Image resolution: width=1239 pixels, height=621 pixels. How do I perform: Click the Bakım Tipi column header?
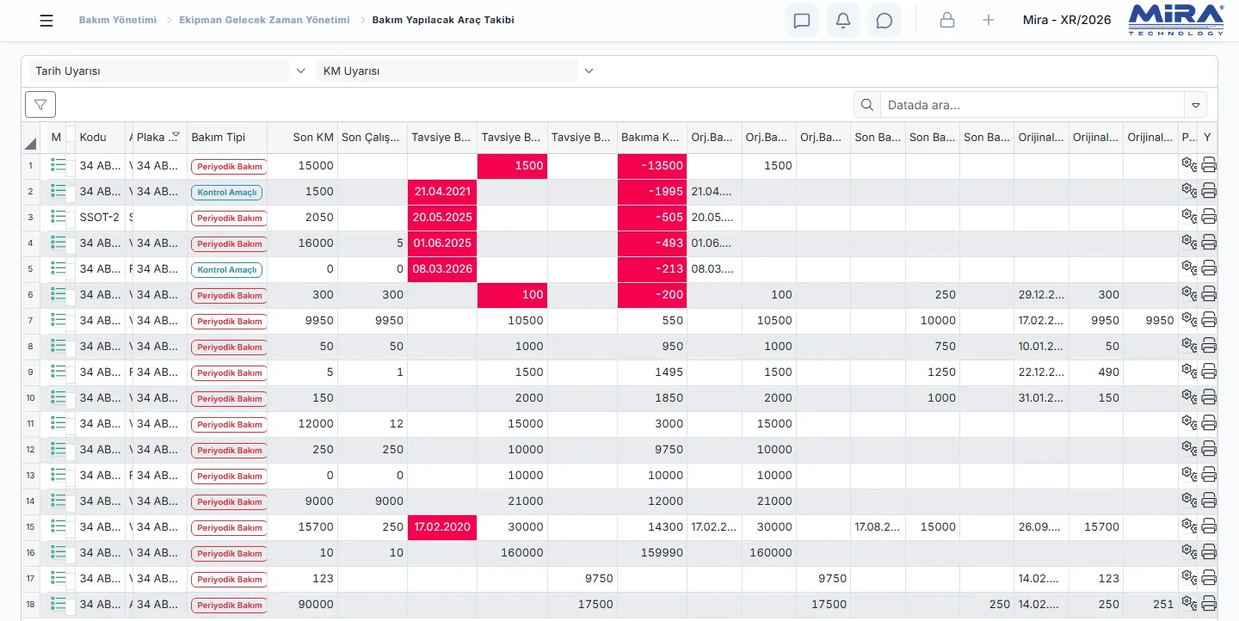tap(227, 138)
